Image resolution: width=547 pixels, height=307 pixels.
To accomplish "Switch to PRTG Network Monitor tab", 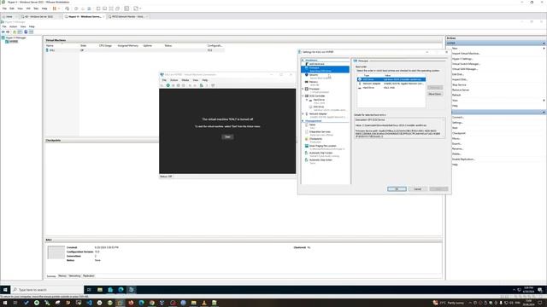I will (x=127, y=16).
